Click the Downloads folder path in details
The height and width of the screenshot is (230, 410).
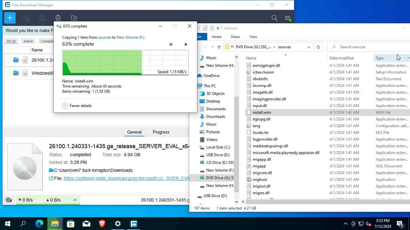93,170
